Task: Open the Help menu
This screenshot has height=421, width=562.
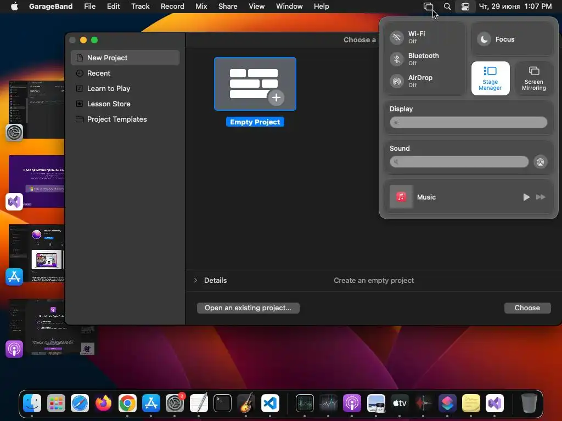Action: (x=321, y=7)
